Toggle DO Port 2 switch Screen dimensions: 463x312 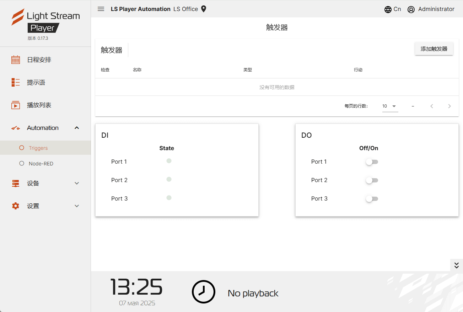(372, 180)
